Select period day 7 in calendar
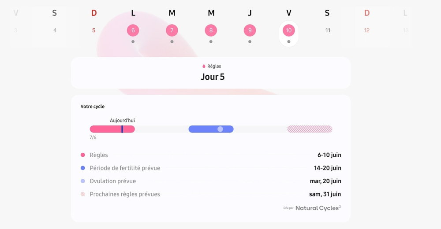 [172, 30]
